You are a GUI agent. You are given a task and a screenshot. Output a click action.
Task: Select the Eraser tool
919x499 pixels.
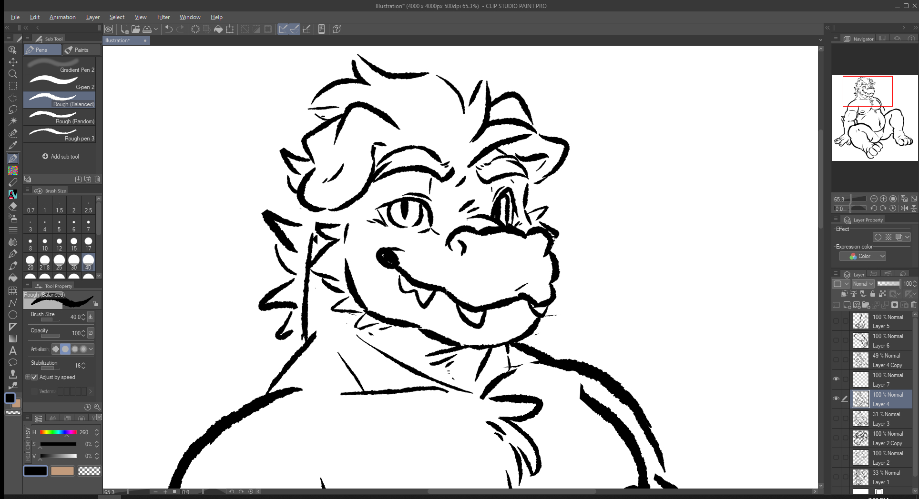point(13,206)
